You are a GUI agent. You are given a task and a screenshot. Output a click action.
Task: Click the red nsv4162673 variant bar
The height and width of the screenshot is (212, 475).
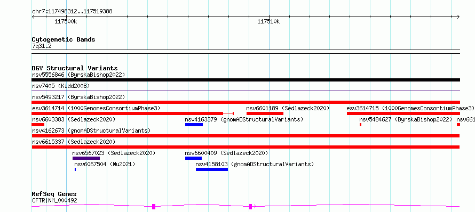tap(246, 136)
